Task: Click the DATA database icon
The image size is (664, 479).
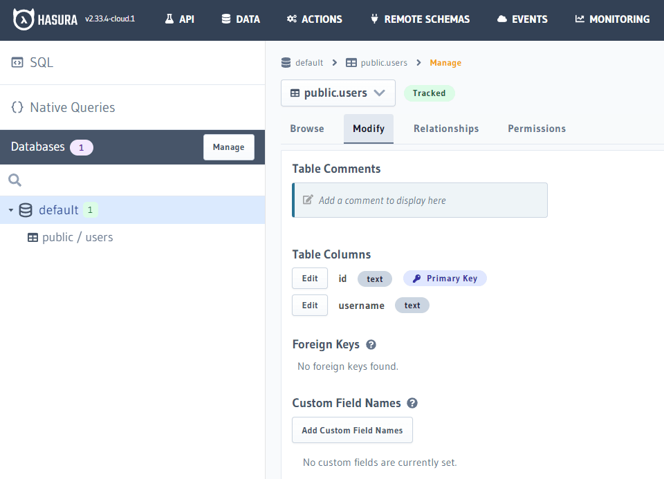Action: tap(226, 19)
